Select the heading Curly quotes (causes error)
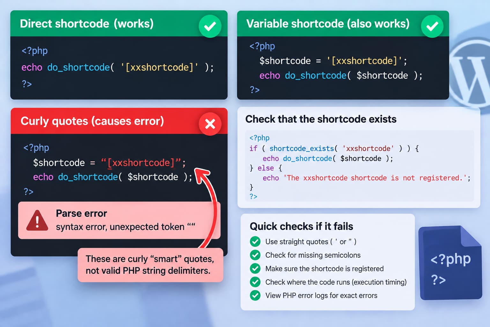Screen dimensions: 490x327 pyautogui.click(x=92, y=121)
